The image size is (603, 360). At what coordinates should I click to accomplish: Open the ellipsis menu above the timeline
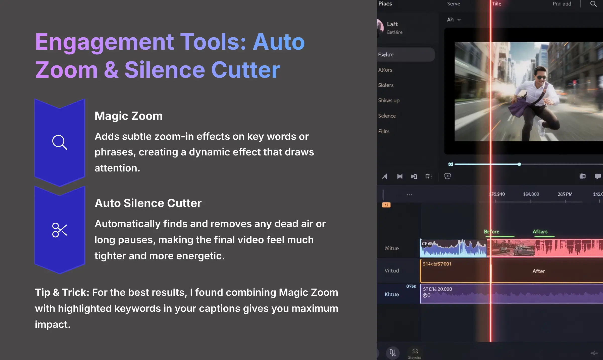click(410, 194)
